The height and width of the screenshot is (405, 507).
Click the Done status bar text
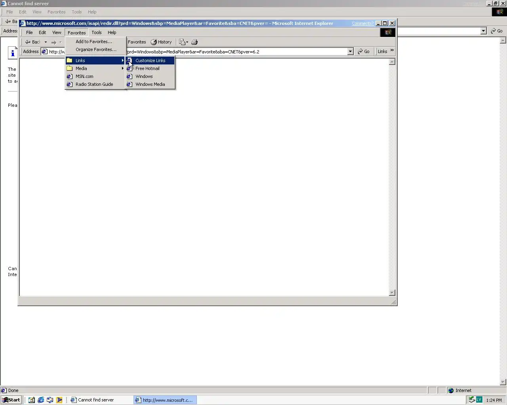click(x=13, y=390)
